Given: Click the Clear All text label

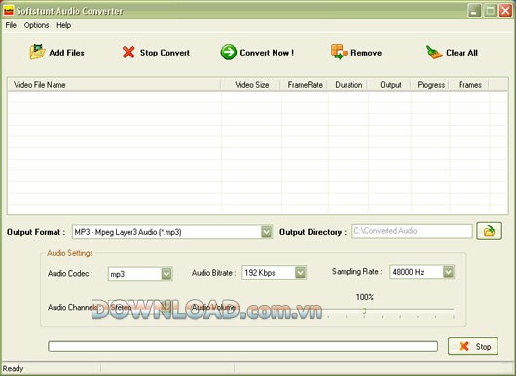Looking at the screenshot, I should pyautogui.click(x=461, y=53).
